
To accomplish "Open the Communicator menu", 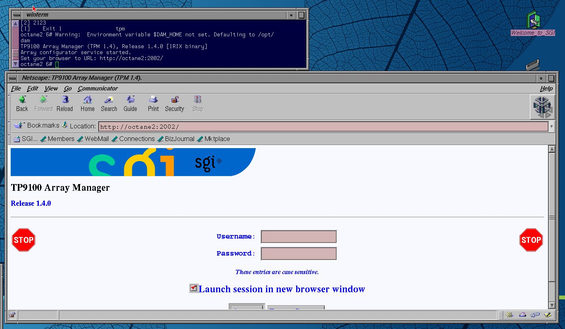I will pos(98,88).
